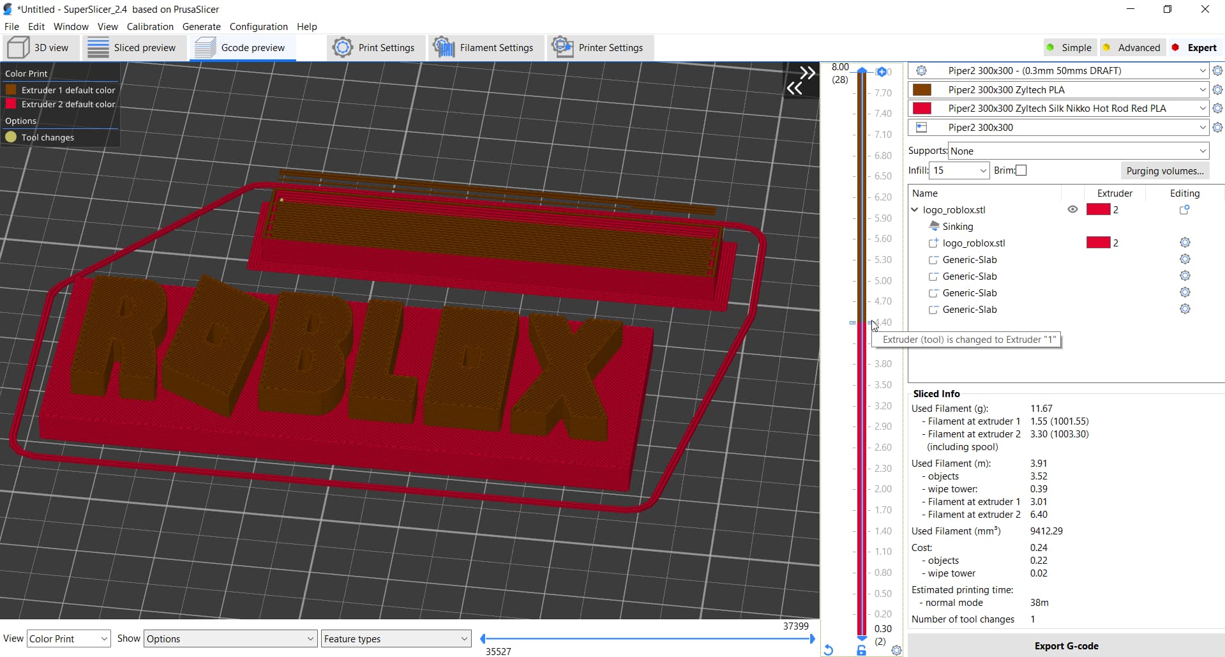Image resolution: width=1225 pixels, height=657 pixels.
Task: Click the printer icon before Piper2 300x300
Action: point(921,128)
